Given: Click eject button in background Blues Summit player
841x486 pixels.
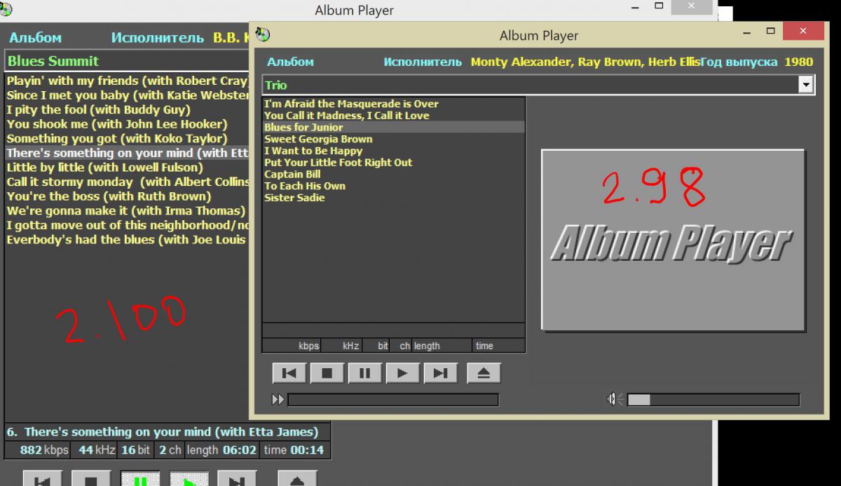Looking at the screenshot, I should (297, 479).
